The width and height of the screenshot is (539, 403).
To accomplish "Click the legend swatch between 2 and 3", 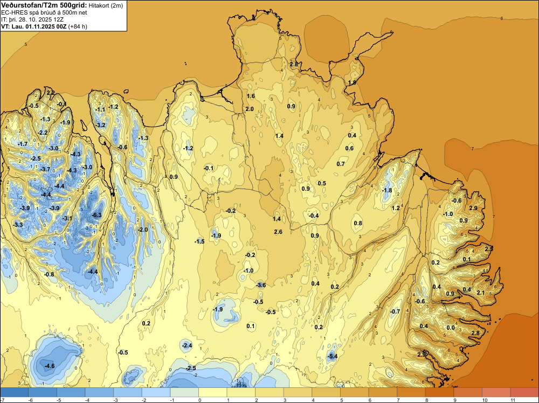I will tap(269, 392).
